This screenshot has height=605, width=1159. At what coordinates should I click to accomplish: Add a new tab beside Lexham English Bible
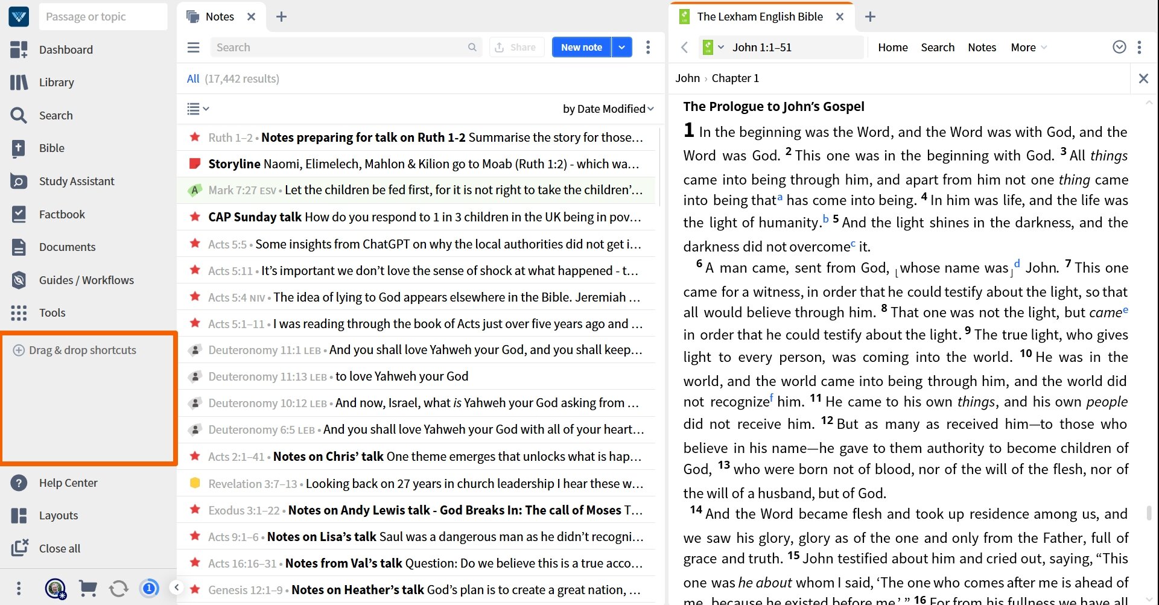(x=870, y=17)
